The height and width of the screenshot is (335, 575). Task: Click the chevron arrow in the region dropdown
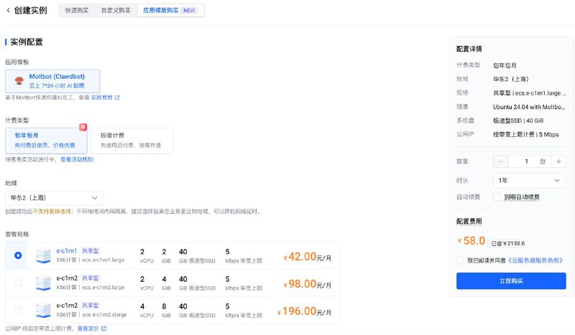click(95, 198)
